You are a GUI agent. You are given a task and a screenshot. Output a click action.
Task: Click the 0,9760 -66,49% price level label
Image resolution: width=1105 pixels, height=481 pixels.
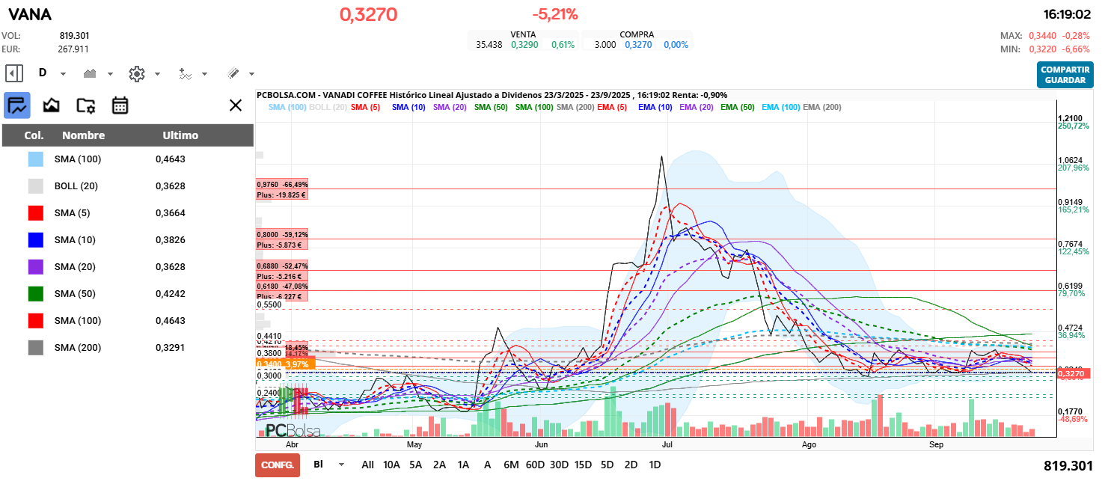pyautogui.click(x=282, y=184)
